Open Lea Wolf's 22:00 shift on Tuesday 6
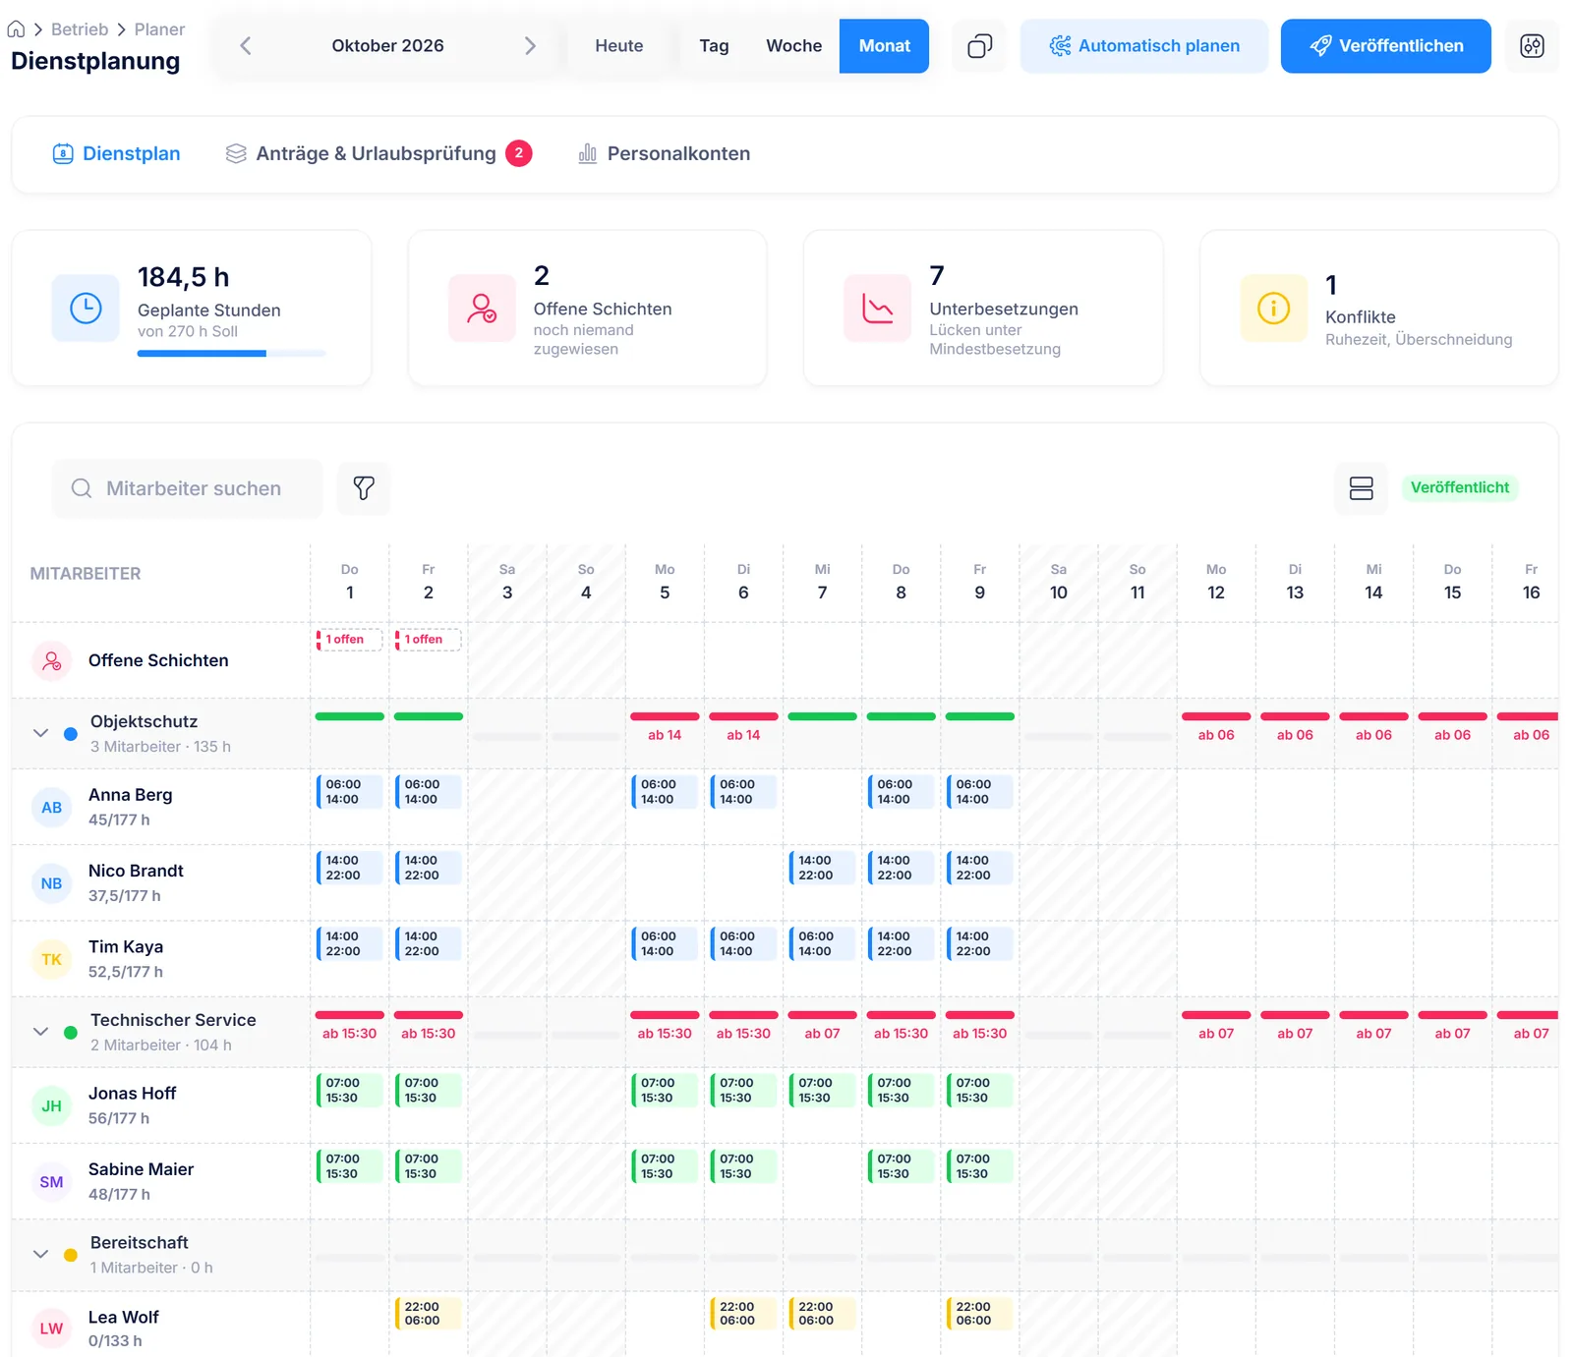Screen dimensions: 1573x1357 [743, 1314]
